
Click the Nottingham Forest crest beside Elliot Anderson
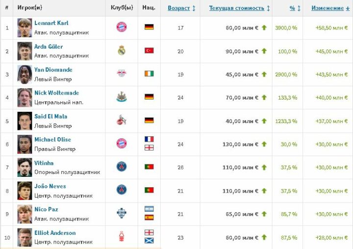coord(122,237)
